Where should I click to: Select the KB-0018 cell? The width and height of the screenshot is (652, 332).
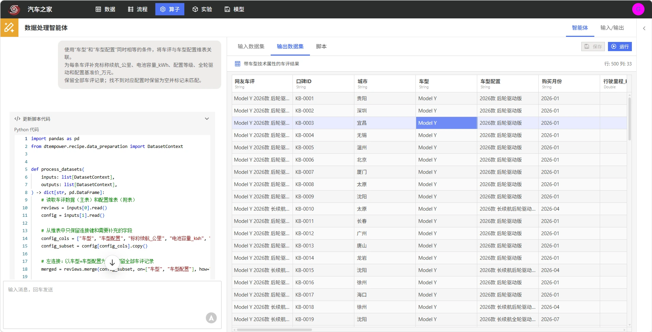(323, 307)
